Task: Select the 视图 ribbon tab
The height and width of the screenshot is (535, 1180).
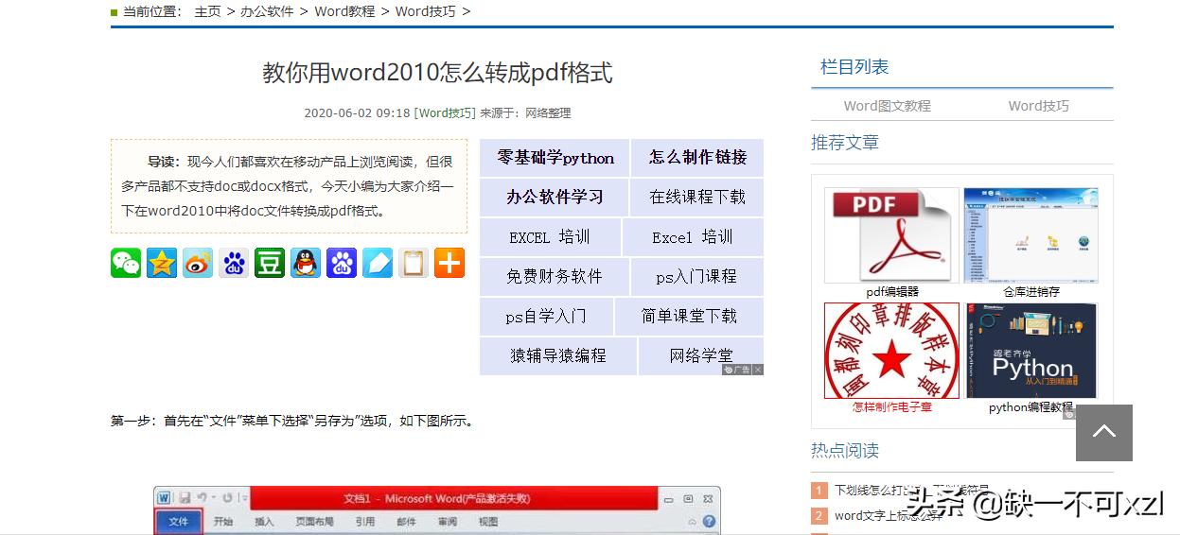Action: click(x=488, y=522)
